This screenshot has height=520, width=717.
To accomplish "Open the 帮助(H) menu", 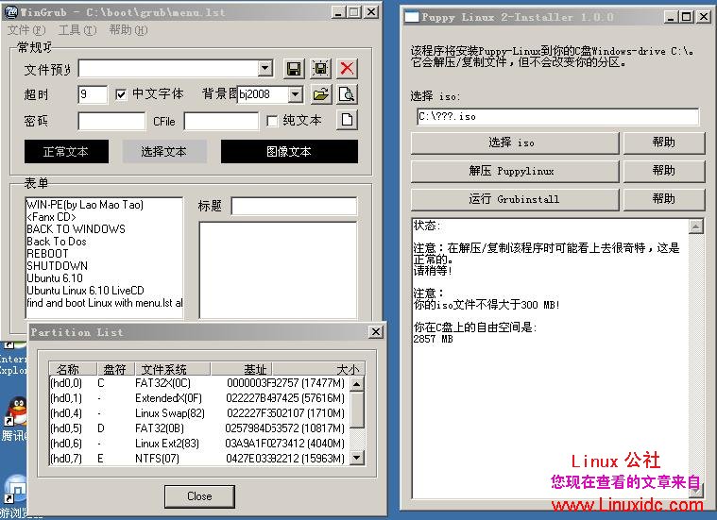I will coord(128,30).
